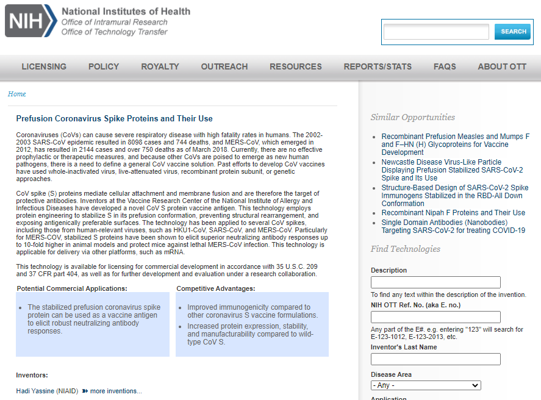Click the Find Technologies heading
The image size is (541, 400).
(x=406, y=249)
